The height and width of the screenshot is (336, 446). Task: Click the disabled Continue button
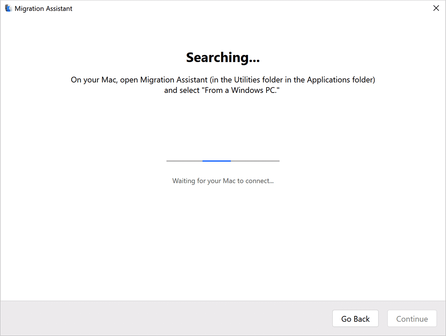point(412,319)
